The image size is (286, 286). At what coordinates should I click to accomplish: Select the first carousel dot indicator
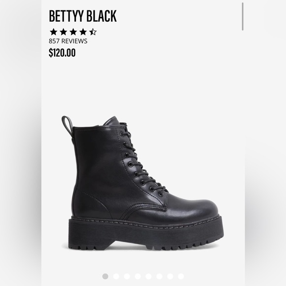105,276
